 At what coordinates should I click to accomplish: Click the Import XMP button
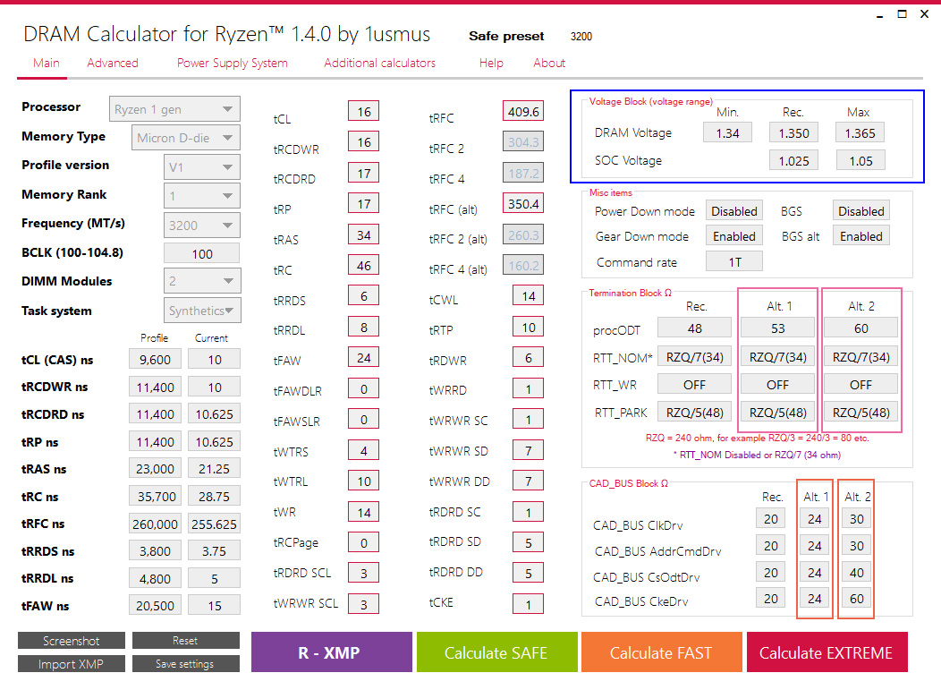[72, 663]
